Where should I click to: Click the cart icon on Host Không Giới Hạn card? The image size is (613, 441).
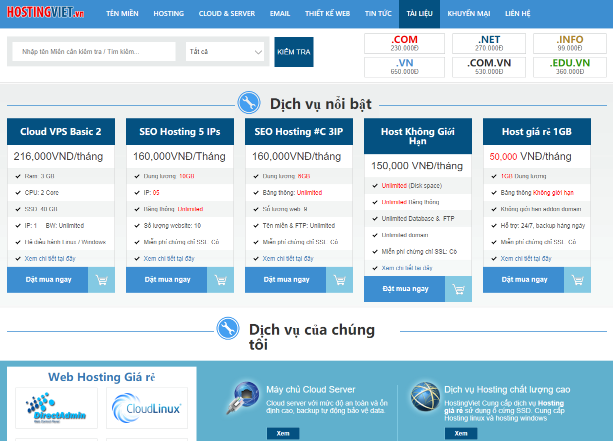458,289
